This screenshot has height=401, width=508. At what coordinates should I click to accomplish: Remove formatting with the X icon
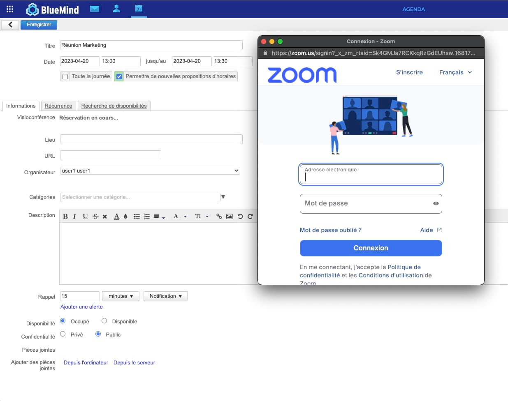105,217
